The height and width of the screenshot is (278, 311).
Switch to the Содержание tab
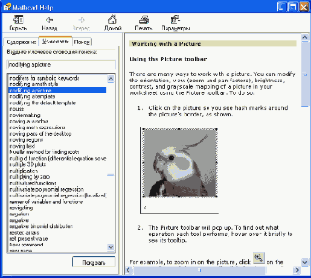point(21,42)
